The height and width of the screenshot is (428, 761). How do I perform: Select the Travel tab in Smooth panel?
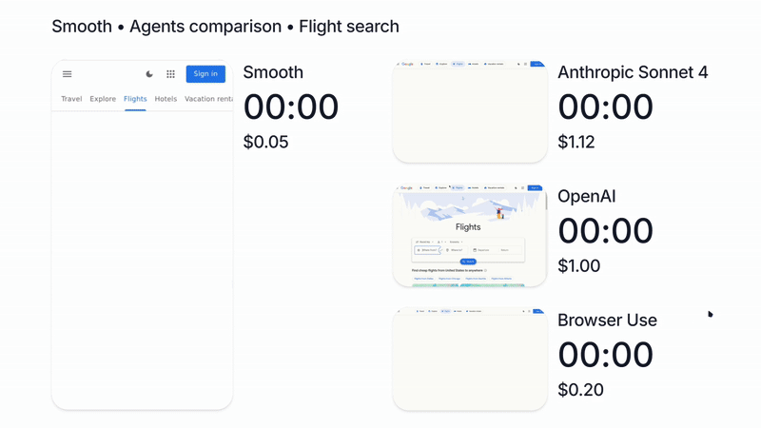(71, 99)
